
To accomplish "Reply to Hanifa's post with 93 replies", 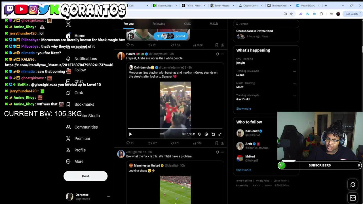I will 130,143.
